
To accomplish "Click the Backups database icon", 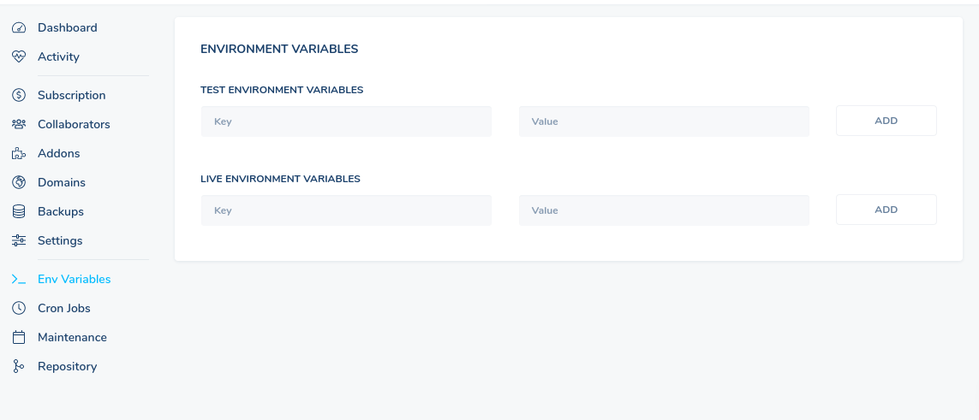I will click(x=19, y=212).
